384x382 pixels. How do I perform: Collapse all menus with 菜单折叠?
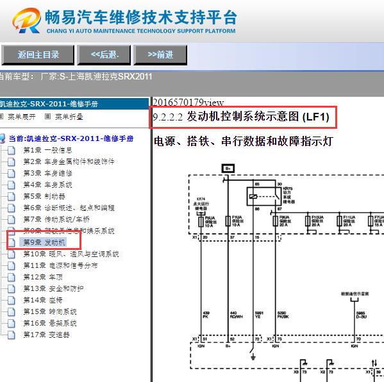tap(69, 117)
